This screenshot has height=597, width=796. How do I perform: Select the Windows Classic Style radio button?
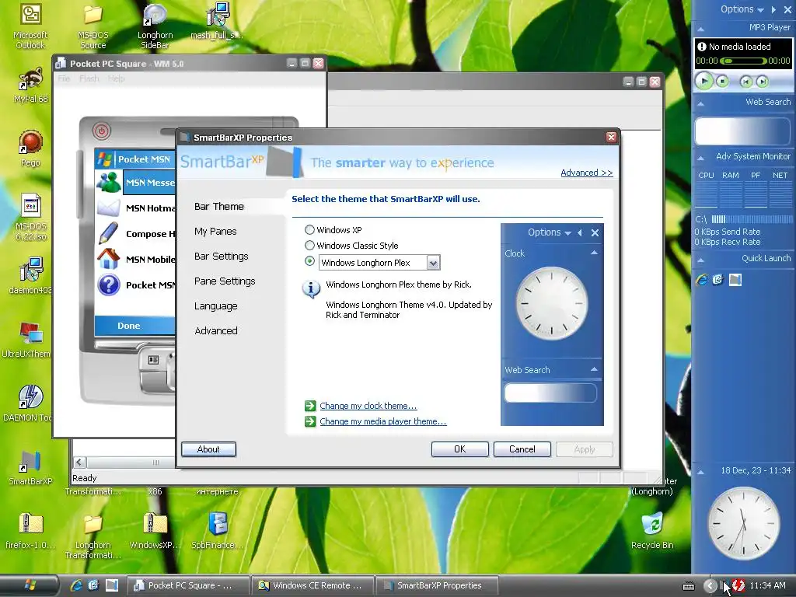click(309, 245)
